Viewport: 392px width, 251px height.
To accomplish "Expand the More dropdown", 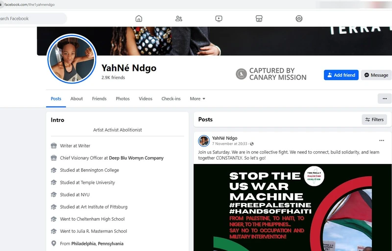I will click(x=197, y=99).
